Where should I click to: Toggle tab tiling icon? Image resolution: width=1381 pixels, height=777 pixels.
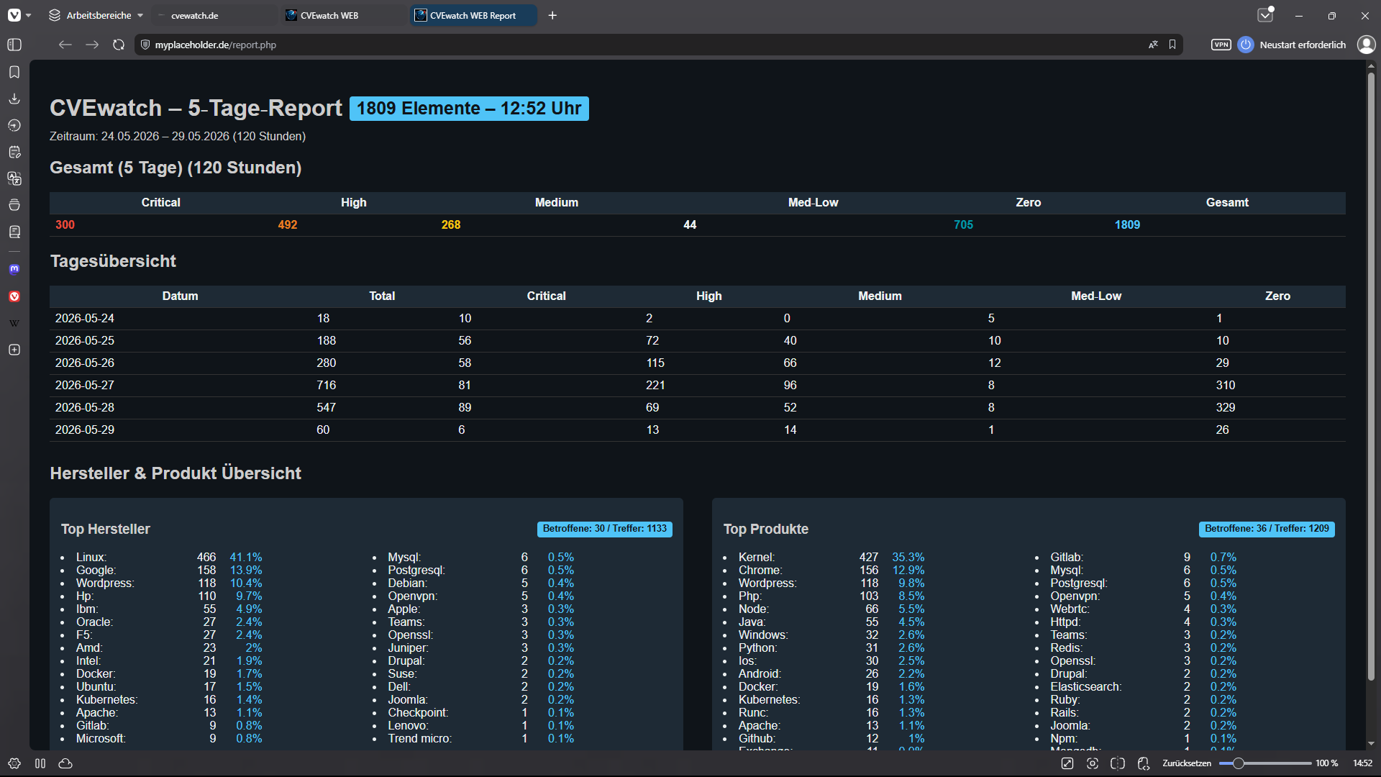pos(1118,763)
